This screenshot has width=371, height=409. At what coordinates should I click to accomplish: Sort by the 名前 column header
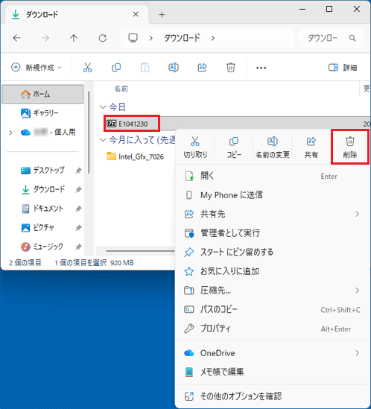click(x=121, y=89)
